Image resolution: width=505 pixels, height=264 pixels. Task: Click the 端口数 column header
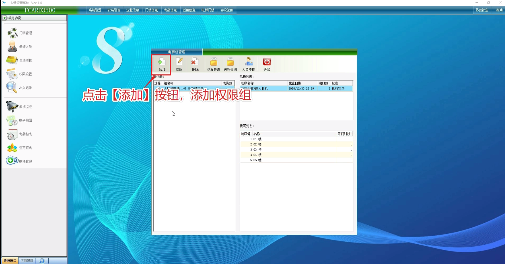324,83
